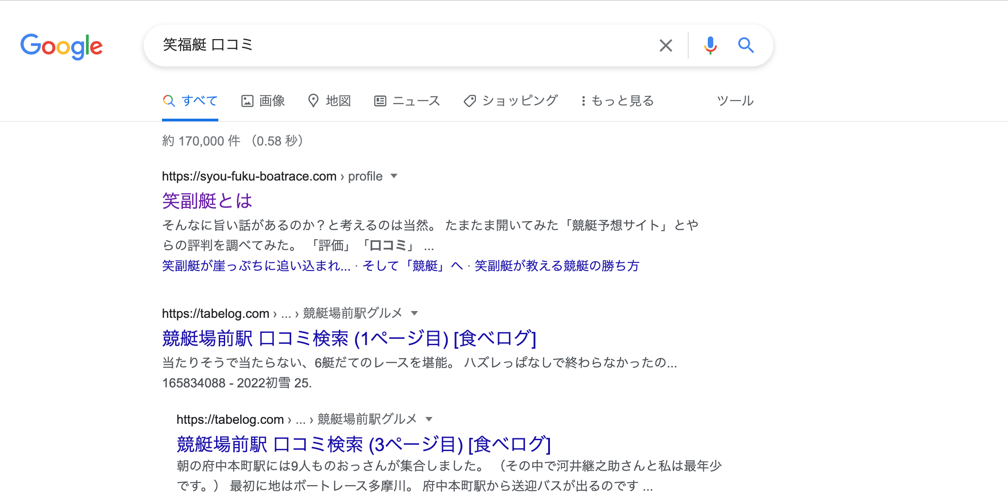Open the 画像 images tab
1008x497 pixels.
(263, 101)
